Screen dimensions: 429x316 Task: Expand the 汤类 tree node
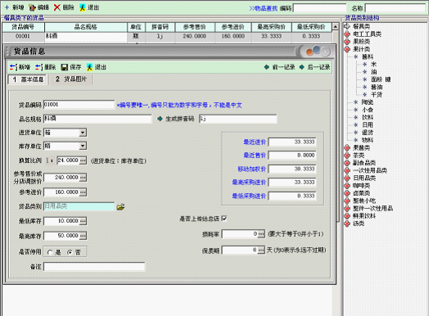click(x=347, y=223)
